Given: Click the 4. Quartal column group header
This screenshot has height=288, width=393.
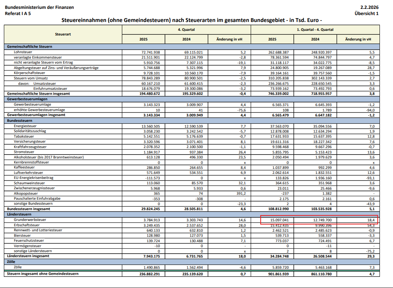Looking at the screenshot, I should tap(186, 30).
